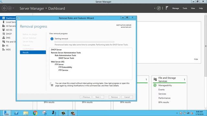Select FTP Server entry in results list
Viewport: 207px width, 116px height.
(59, 64)
